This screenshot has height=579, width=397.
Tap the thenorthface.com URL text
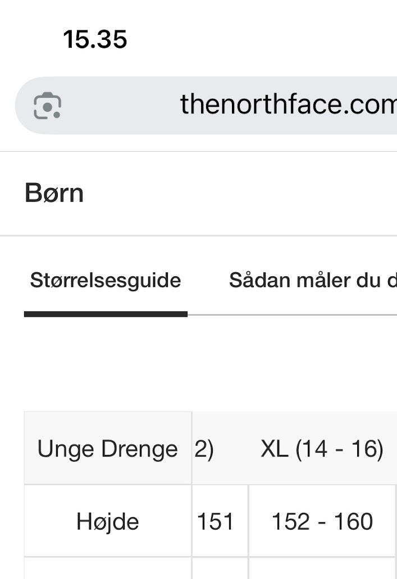[x=288, y=104]
